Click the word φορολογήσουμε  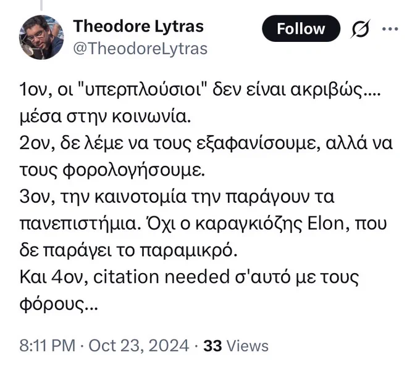[133, 171]
